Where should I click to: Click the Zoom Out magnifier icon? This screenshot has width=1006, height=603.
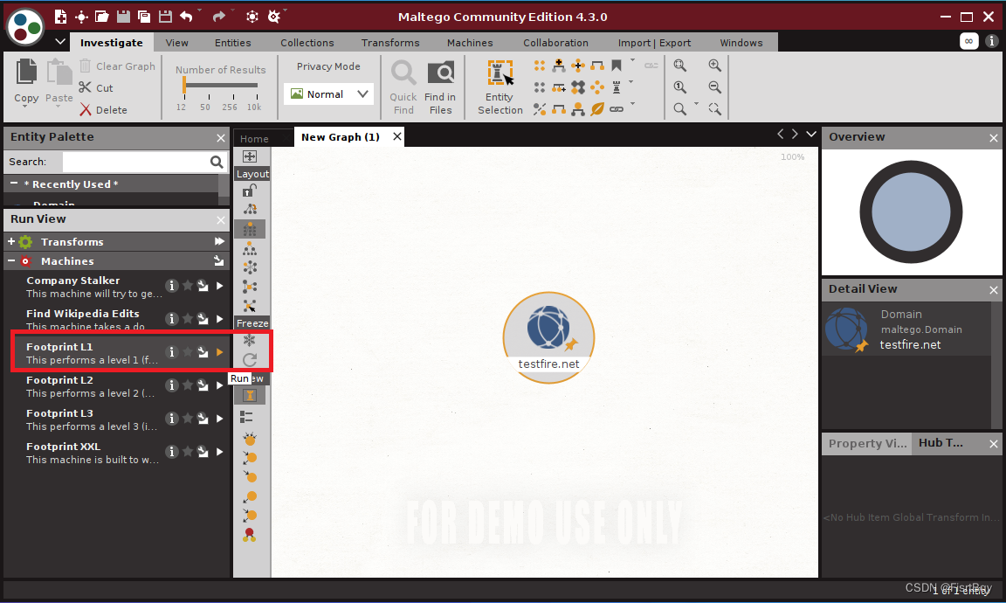714,87
